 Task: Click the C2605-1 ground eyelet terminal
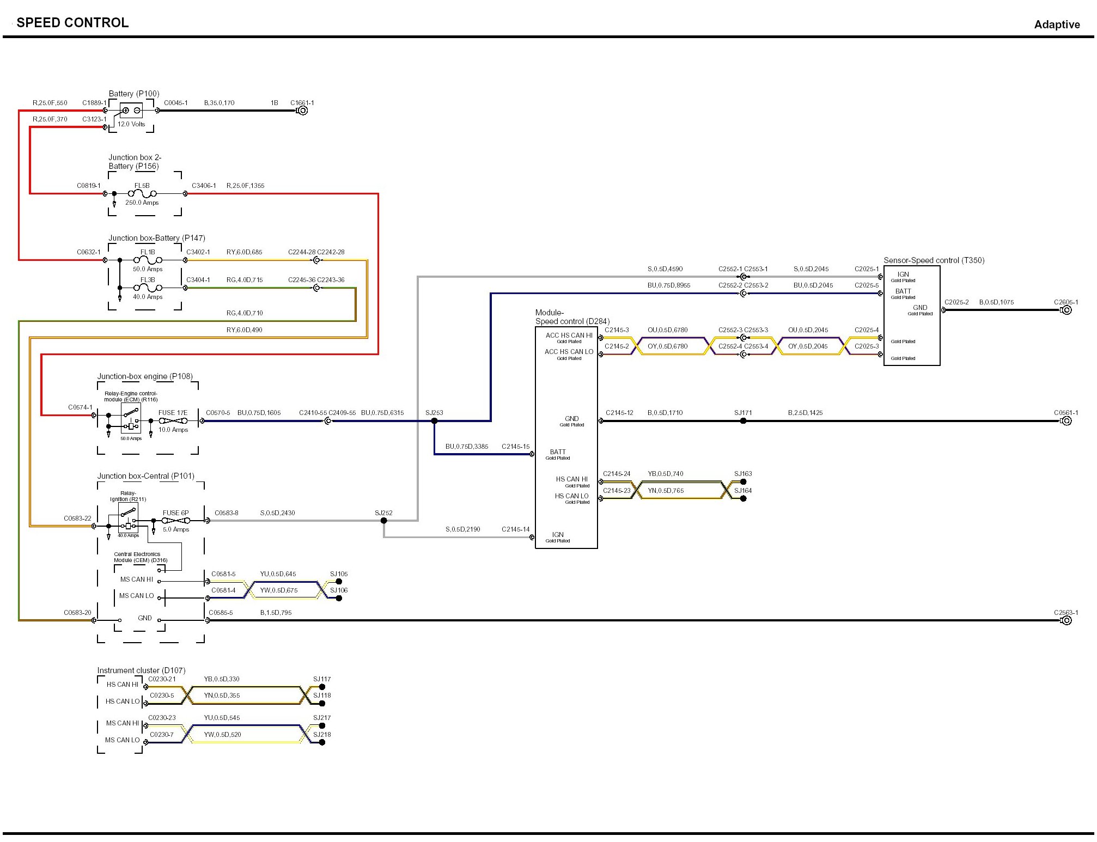coord(1066,310)
